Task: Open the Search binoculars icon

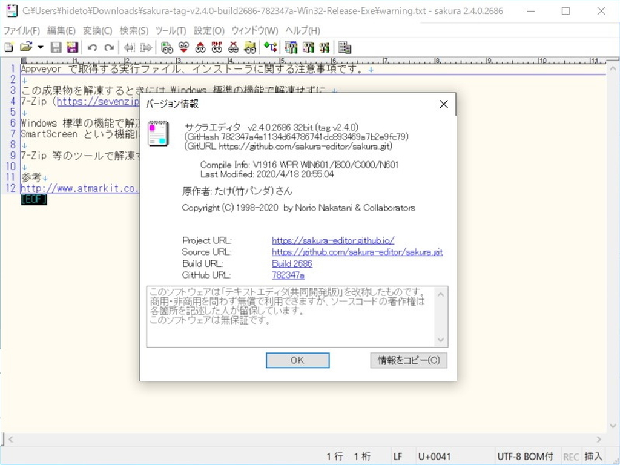Action: pos(167,48)
